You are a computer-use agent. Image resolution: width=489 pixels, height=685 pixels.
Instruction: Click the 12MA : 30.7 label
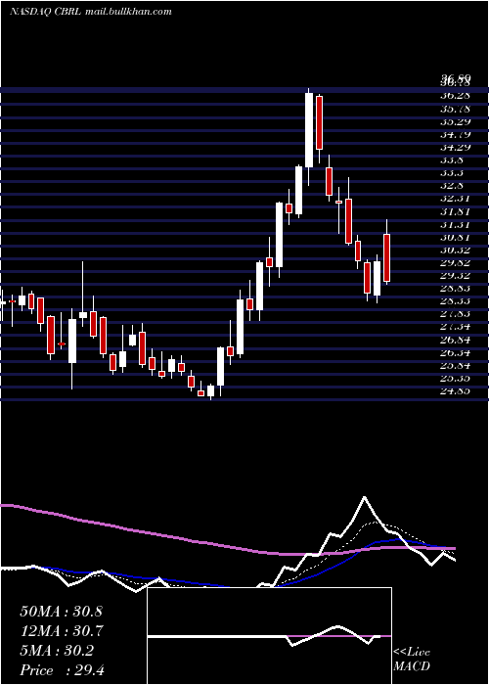pos(61,631)
